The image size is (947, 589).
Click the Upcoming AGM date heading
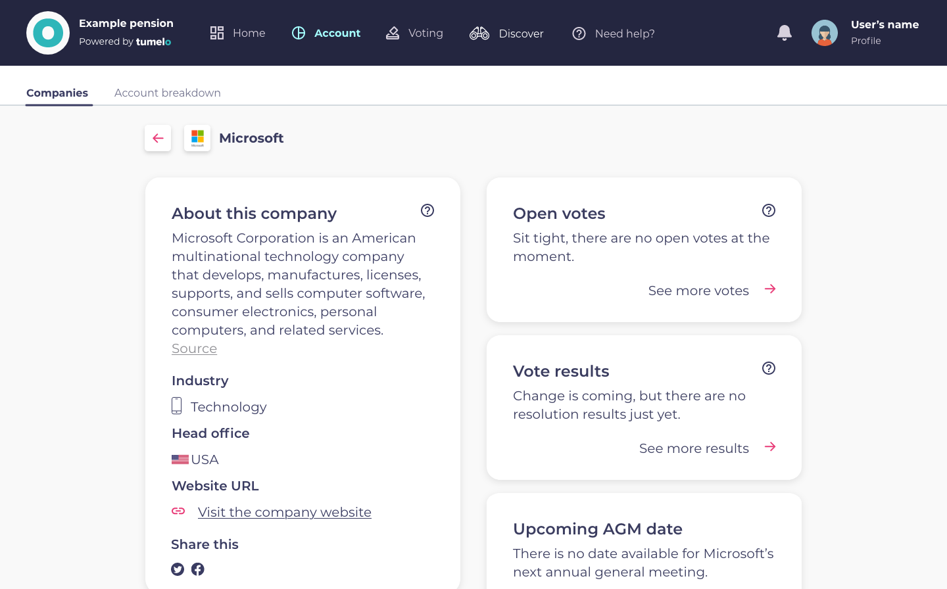(598, 529)
